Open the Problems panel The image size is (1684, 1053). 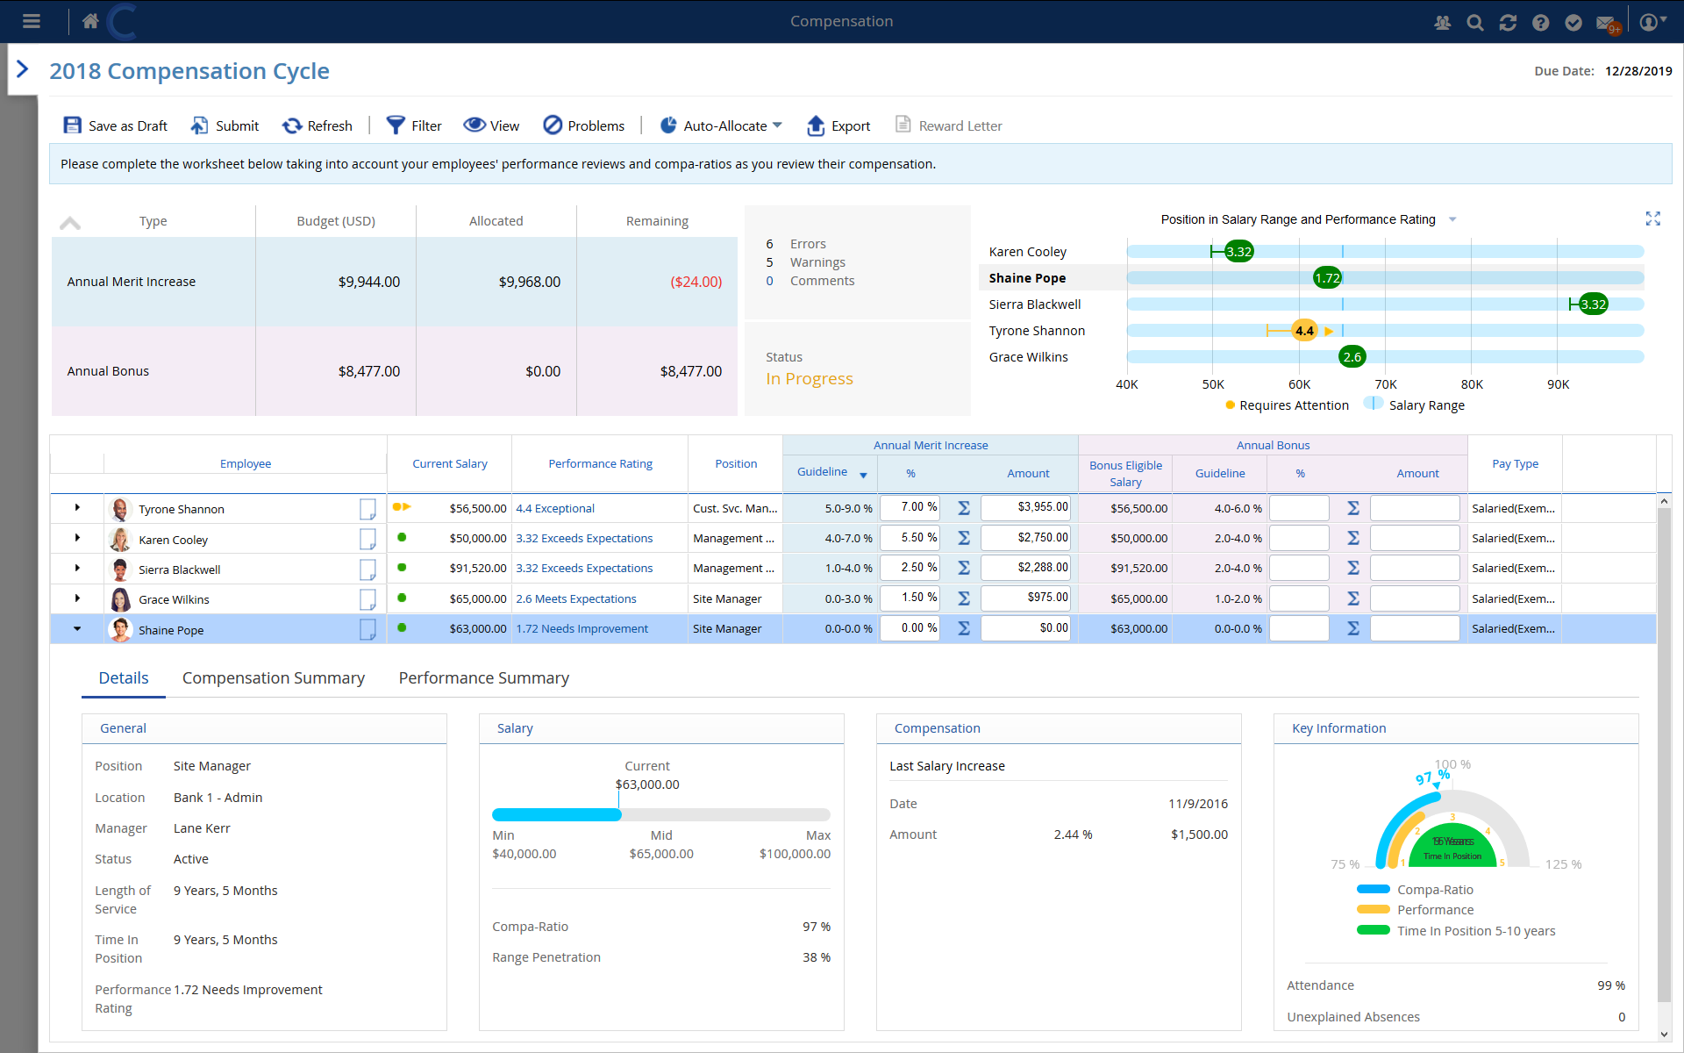pyautogui.click(x=553, y=125)
